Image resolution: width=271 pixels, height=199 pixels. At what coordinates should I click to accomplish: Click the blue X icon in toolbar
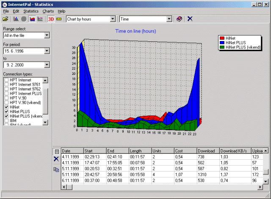click(x=190, y=19)
